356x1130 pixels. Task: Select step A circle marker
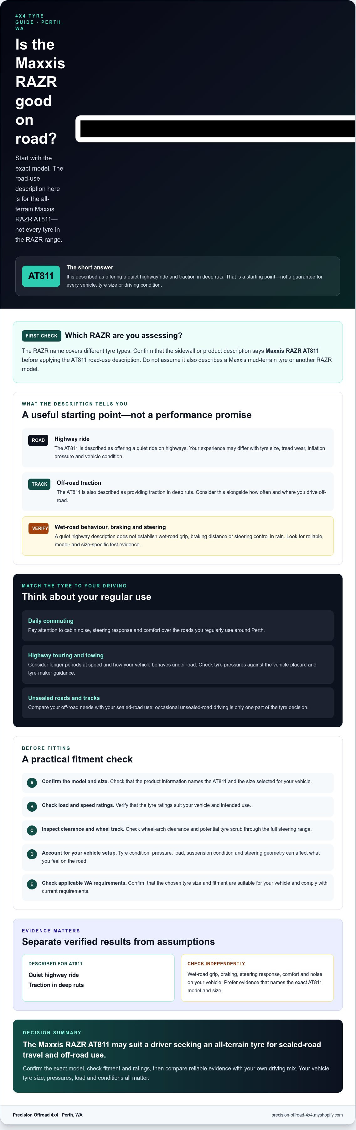(32, 783)
